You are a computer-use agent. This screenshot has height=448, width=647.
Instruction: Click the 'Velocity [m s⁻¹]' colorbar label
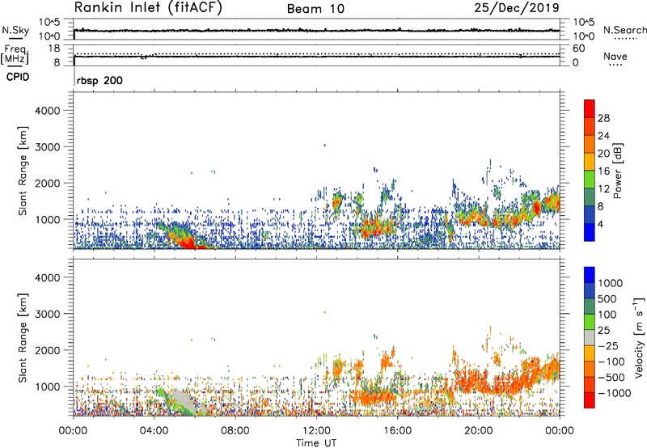coord(639,337)
